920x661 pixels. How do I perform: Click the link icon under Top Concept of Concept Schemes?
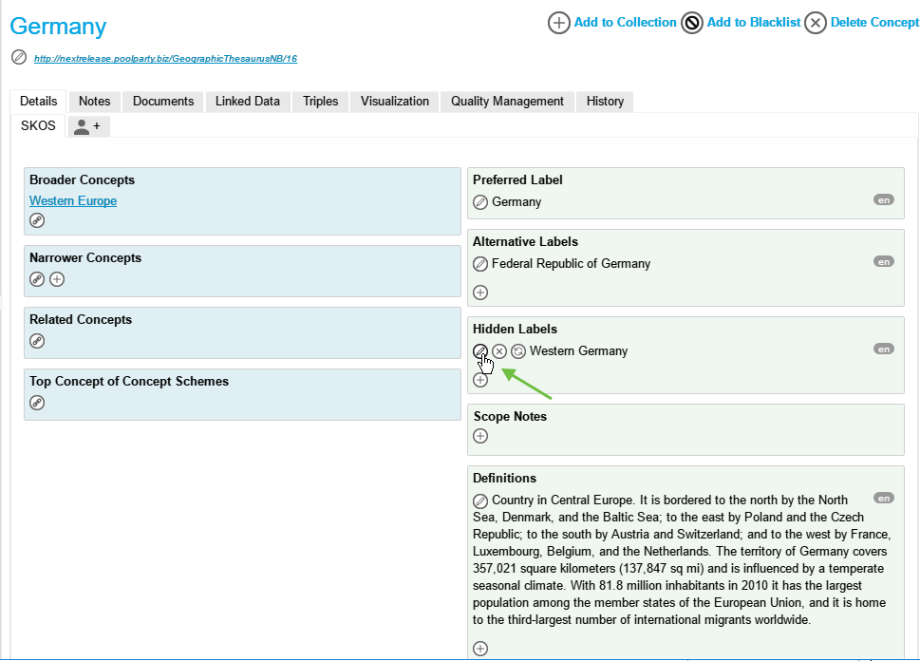(37, 403)
